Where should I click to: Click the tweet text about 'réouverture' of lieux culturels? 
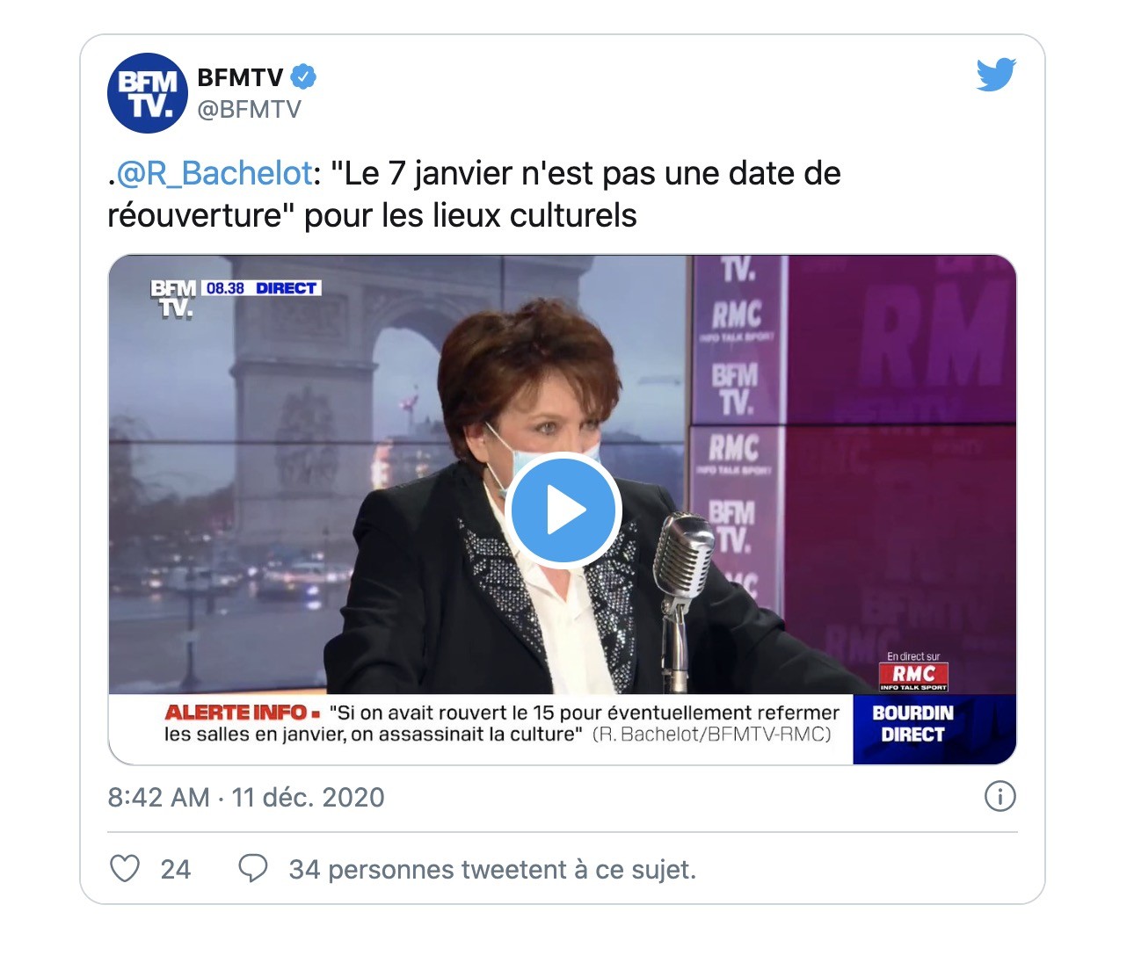pyautogui.click(x=474, y=194)
